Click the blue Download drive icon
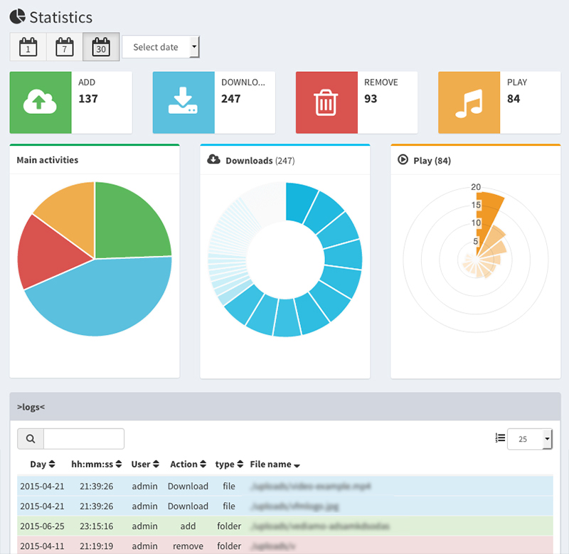The height and width of the screenshot is (554, 569). [x=184, y=102]
